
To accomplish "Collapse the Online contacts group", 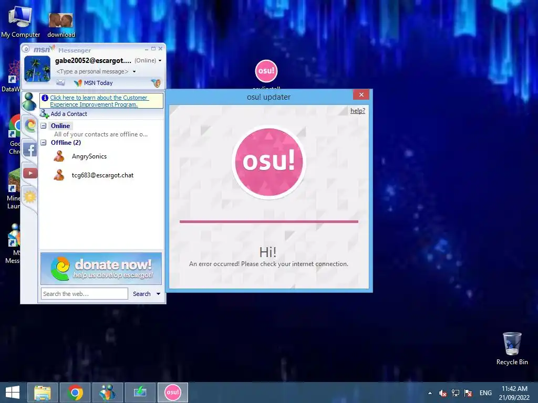I will [44, 126].
